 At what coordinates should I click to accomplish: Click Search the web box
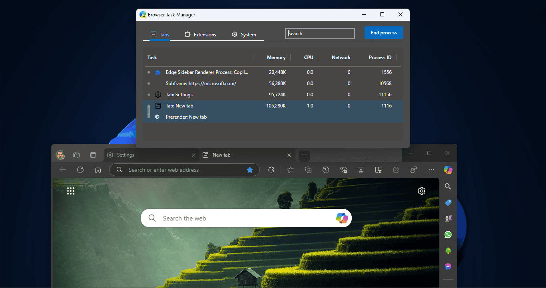coord(246,218)
